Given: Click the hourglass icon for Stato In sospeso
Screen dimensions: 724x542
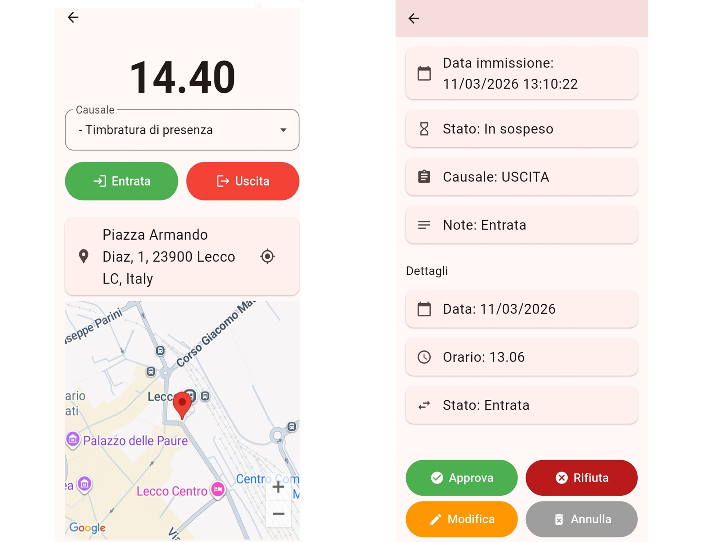Looking at the screenshot, I should point(424,129).
